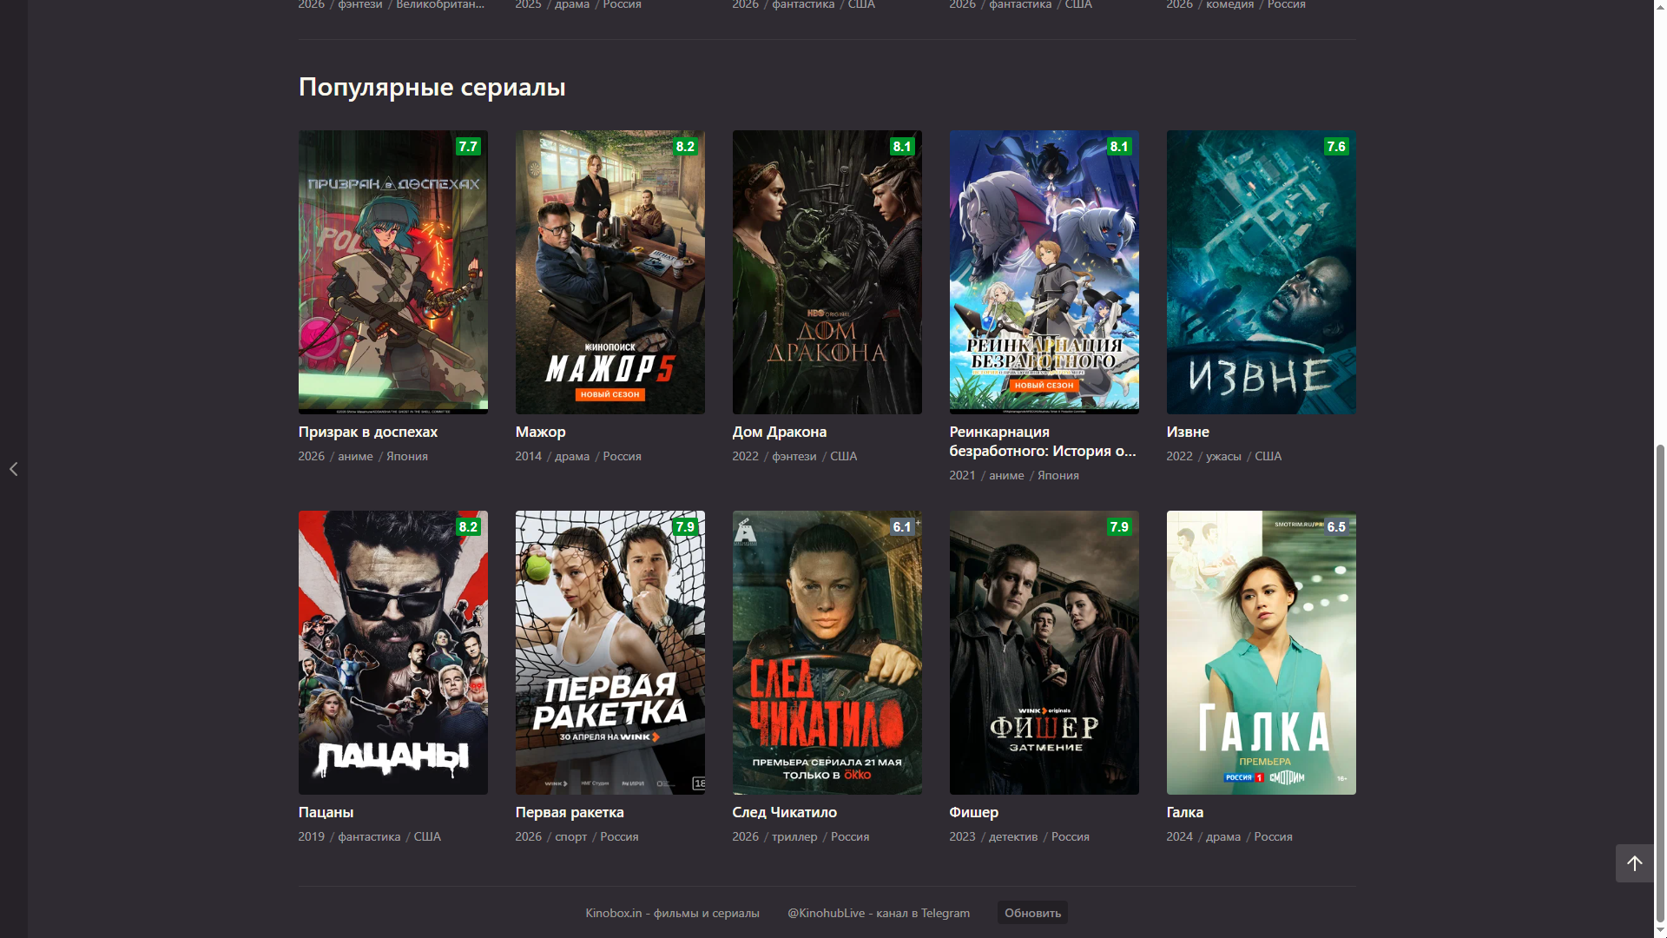Open the Пацаны series poster

click(393, 652)
